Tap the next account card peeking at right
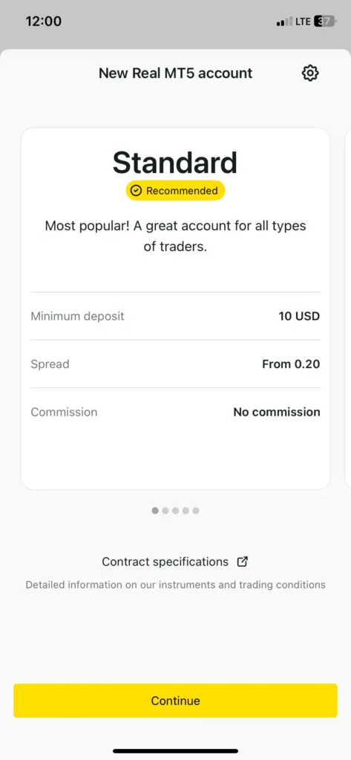 347,308
